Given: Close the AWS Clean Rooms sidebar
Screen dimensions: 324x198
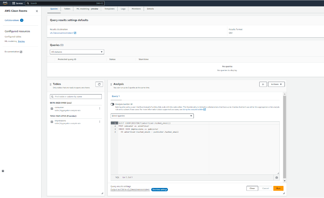Looking at the screenshot, I should (37, 11).
